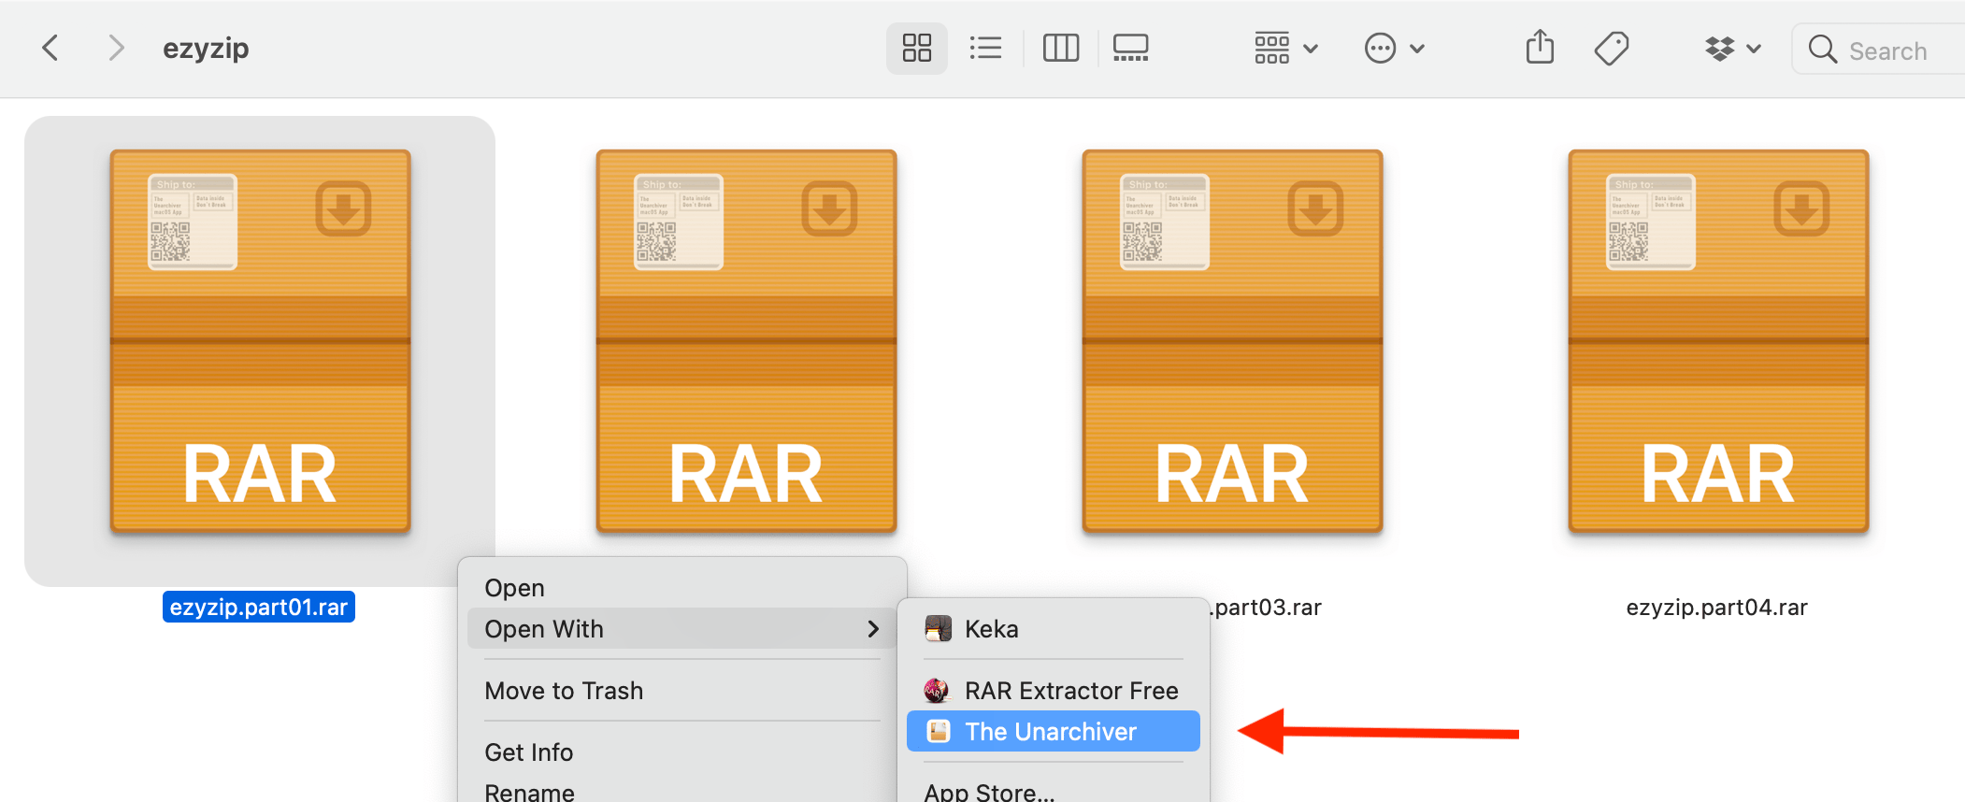Click the search magnifier icon
The width and height of the screenshot is (1965, 802).
pos(1822,49)
